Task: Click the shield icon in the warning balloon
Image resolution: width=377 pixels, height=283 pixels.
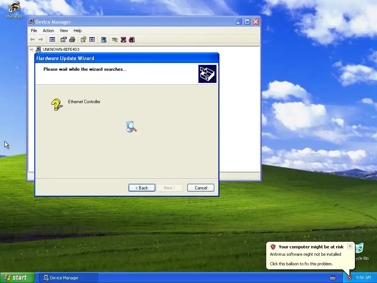Action: point(273,247)
